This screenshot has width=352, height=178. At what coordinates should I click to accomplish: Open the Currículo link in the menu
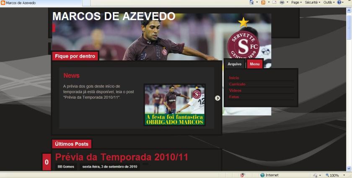(x=237, y=84)
